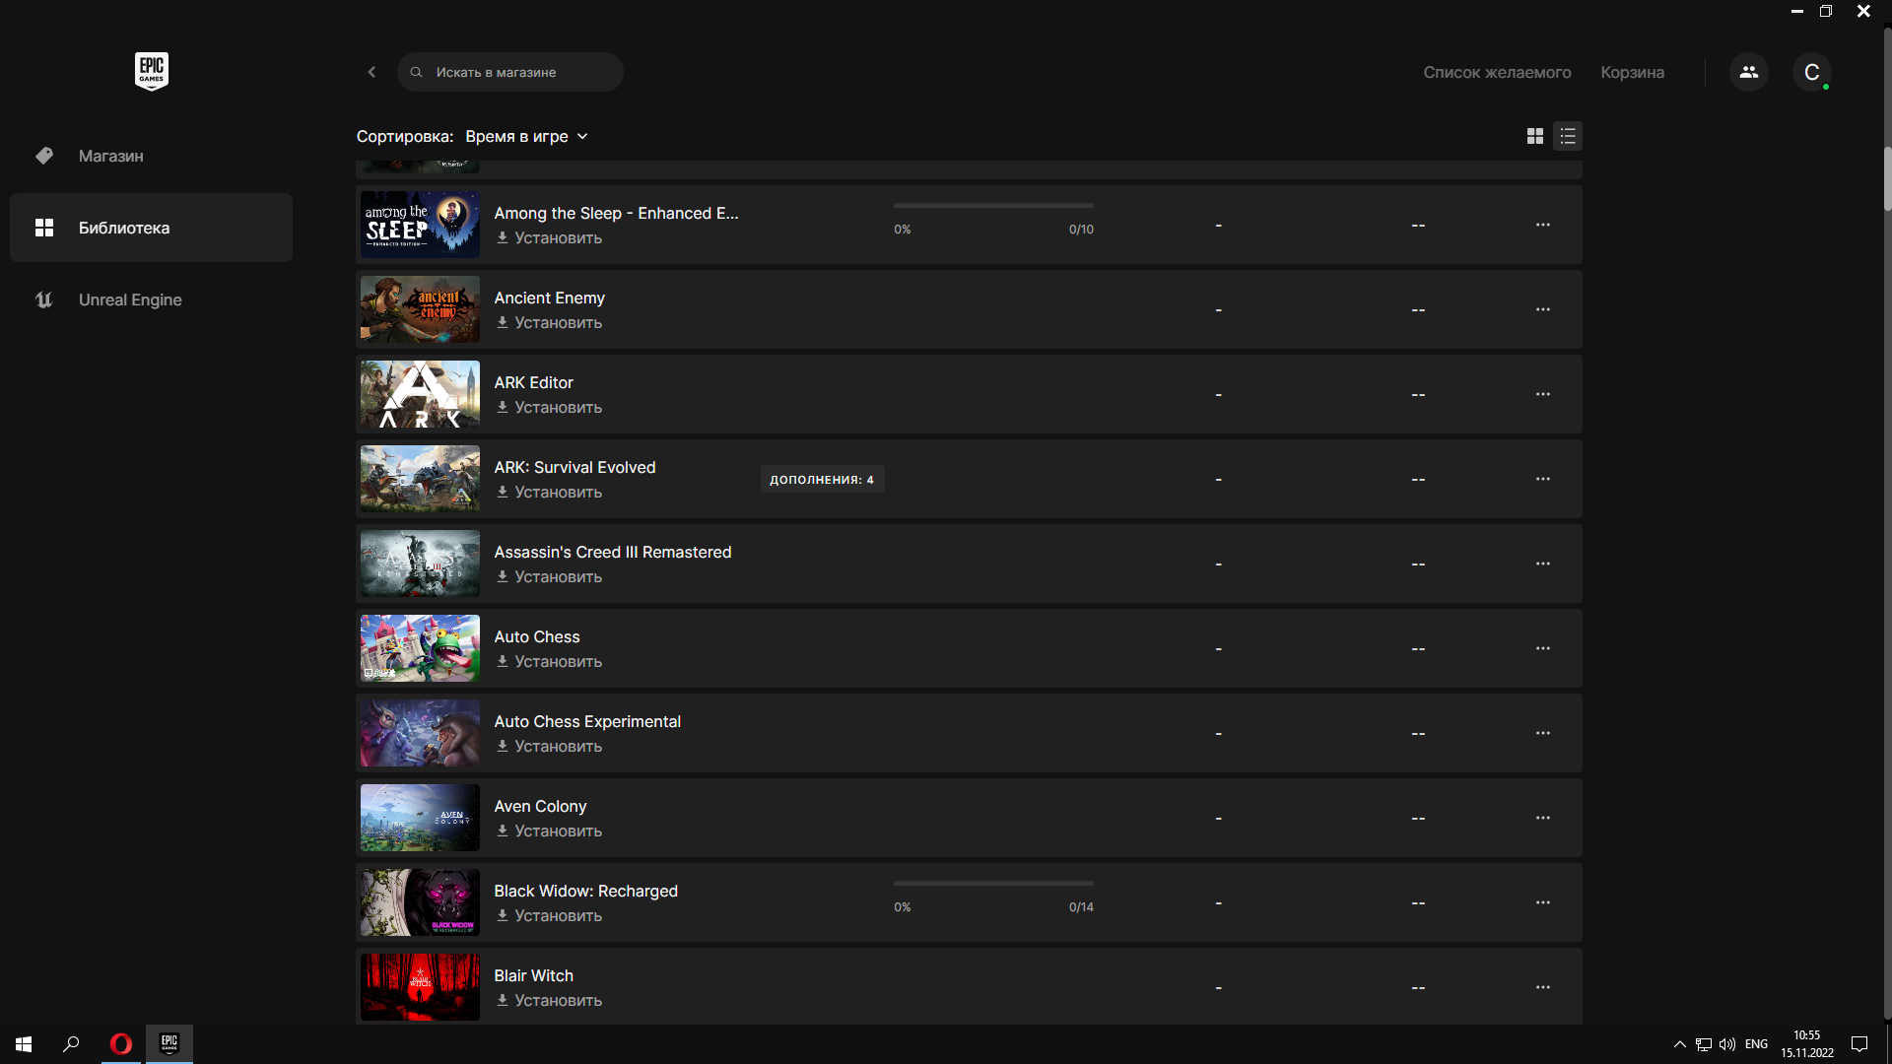Screen dimensions: 1892x1064
Task: Click the Ancient Enemy title text
Action: point(549,298)
